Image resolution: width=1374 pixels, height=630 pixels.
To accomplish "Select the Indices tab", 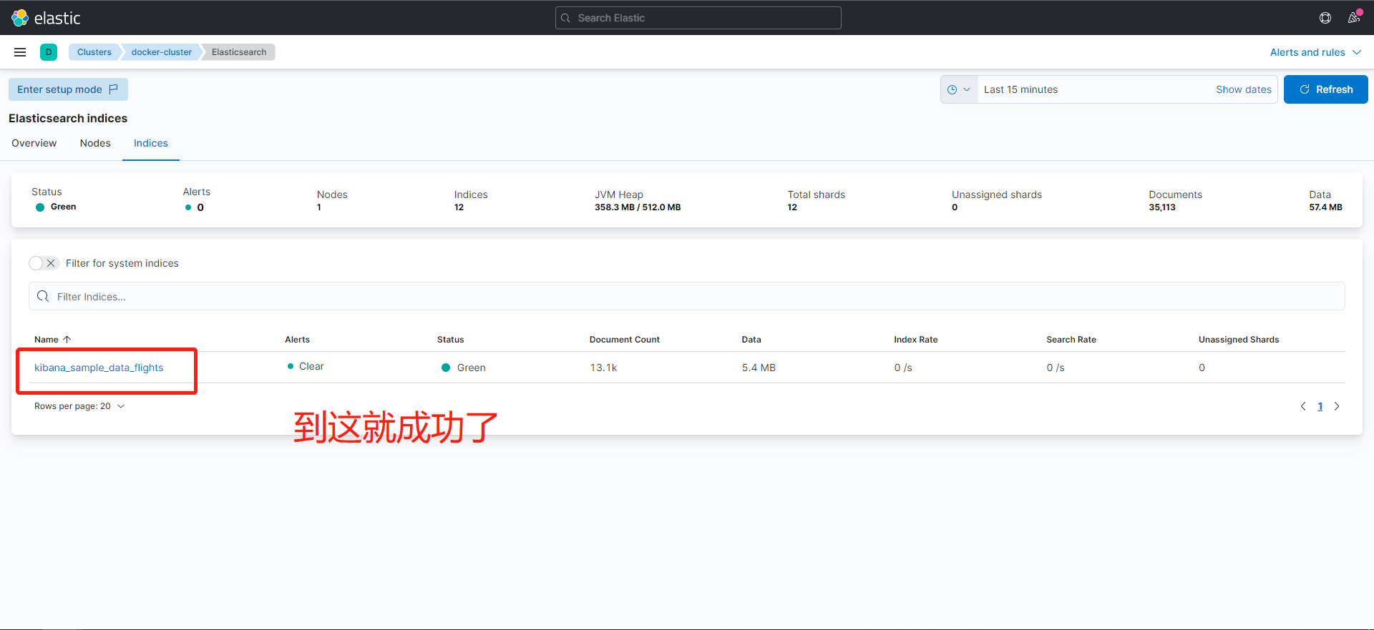I will [151, 143].
